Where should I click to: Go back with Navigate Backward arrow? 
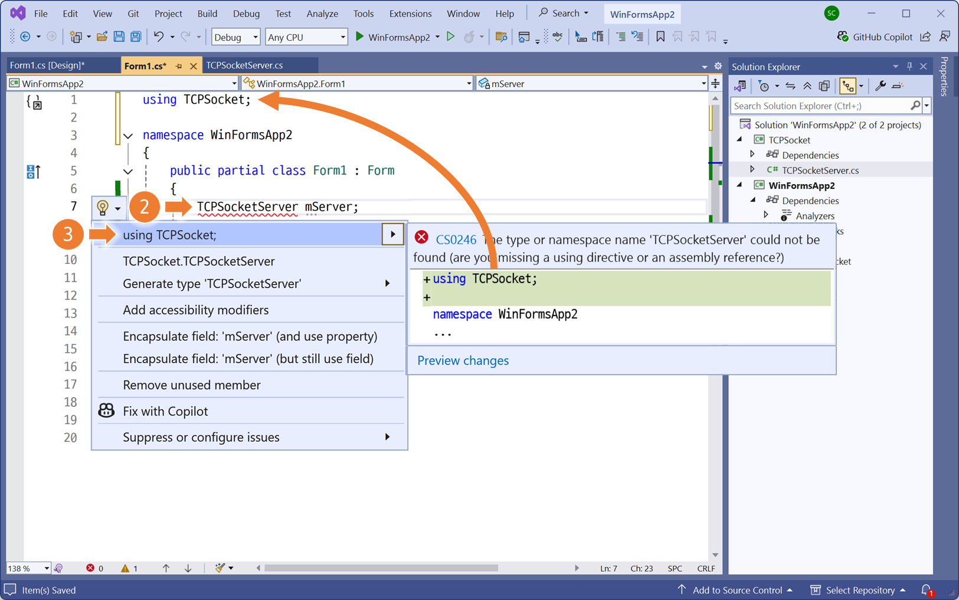[25, 37]
